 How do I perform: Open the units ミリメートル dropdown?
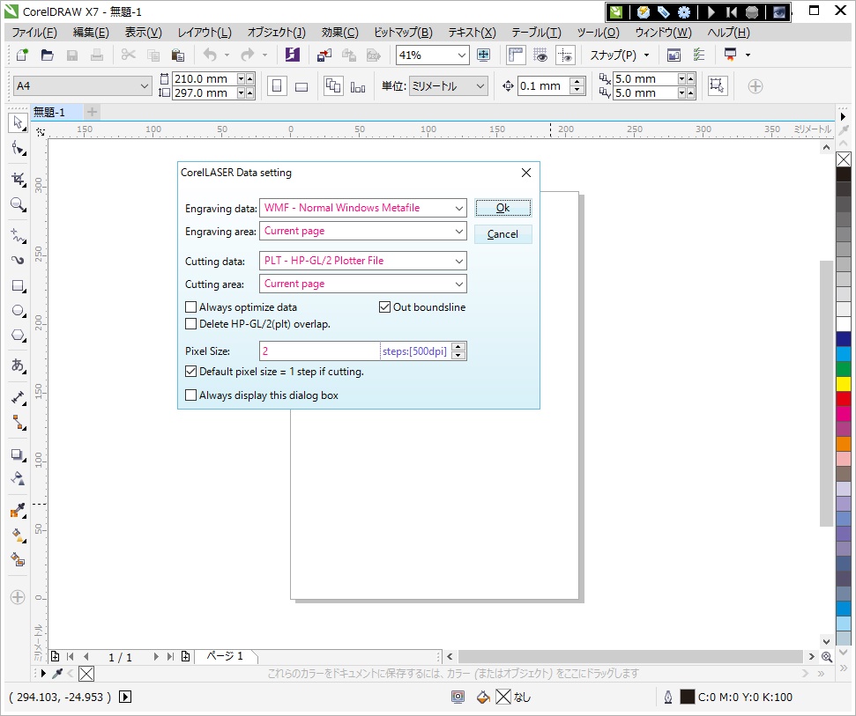coord(480,86)
